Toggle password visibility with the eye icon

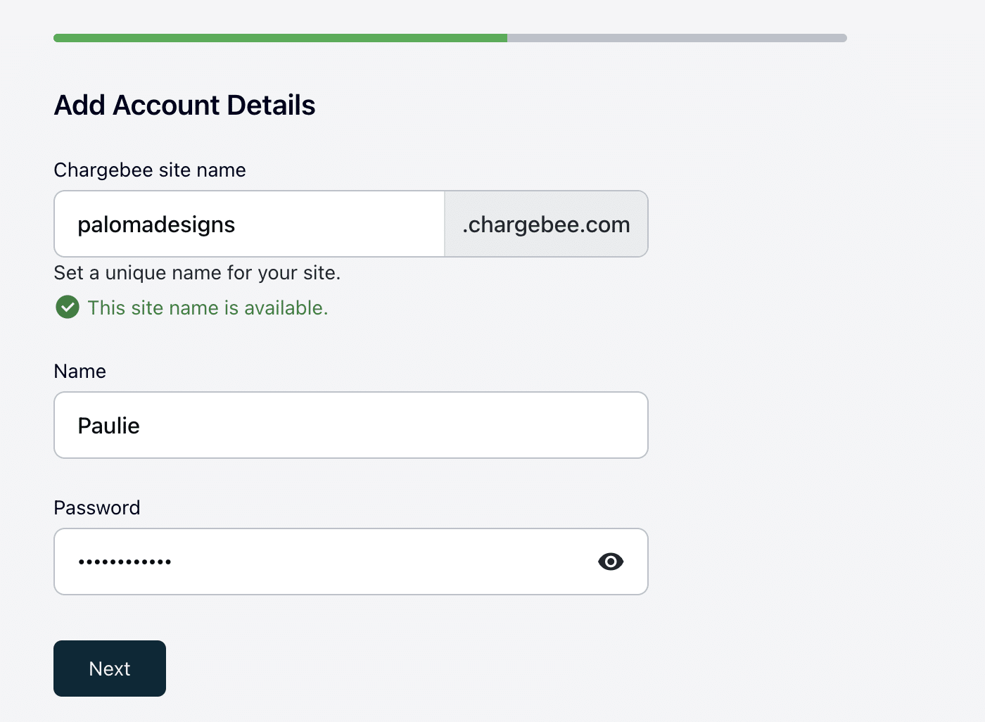pos(611,562)
